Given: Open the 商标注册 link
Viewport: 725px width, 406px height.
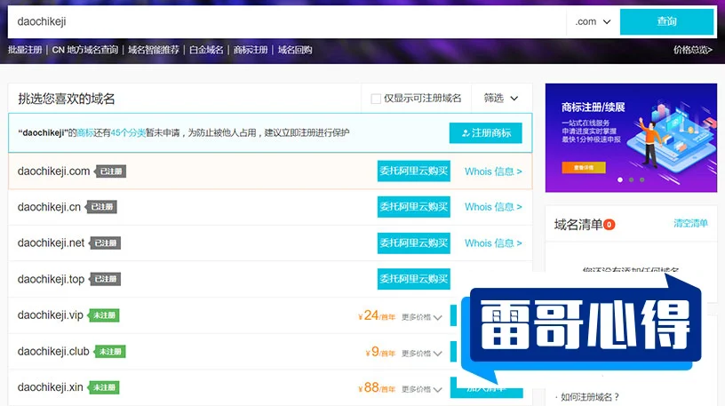Looking at the screenshot, I should pos(251,50).
